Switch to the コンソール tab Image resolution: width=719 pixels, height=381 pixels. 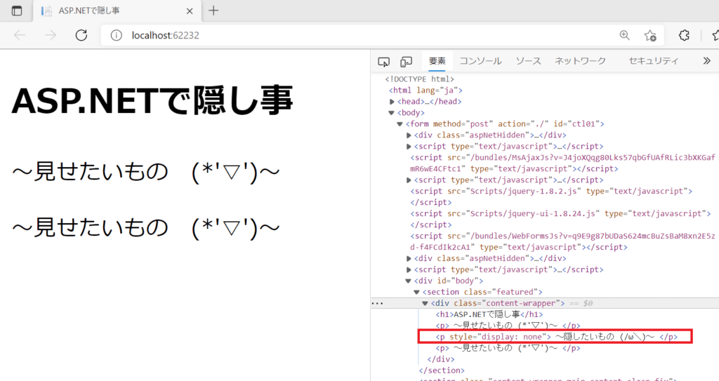(480, 61)
